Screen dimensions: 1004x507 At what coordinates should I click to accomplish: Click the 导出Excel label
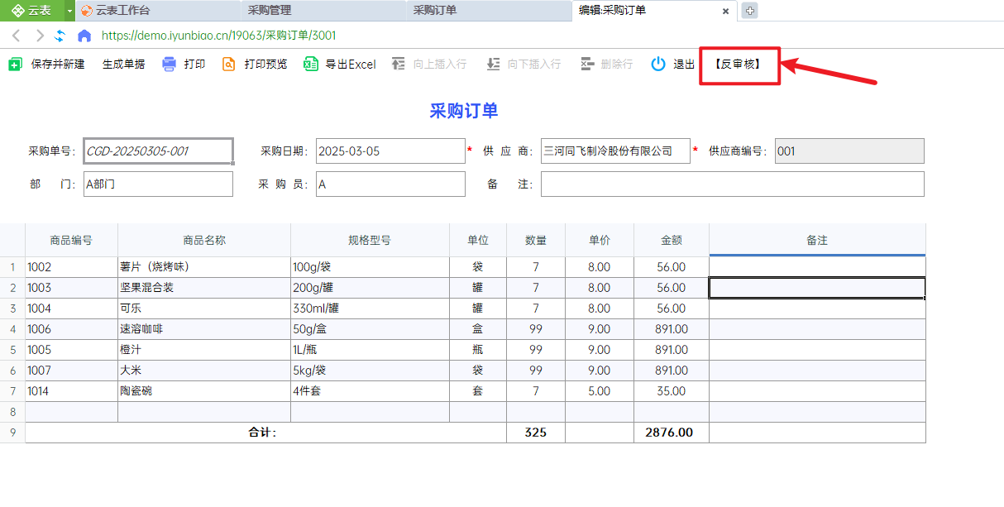[x=351, y=64]
